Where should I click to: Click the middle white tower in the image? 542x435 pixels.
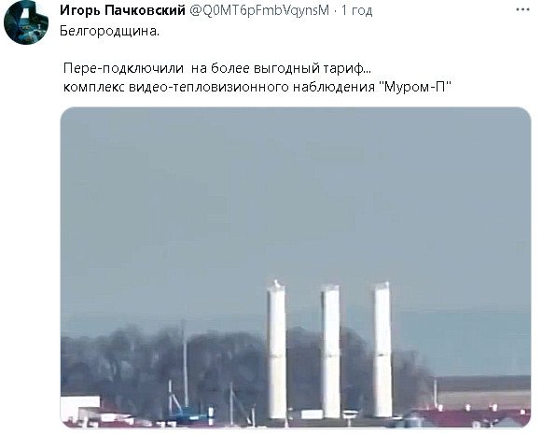click(x=331, y=350)
